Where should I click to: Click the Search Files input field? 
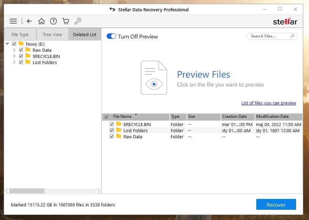point(272,36)
